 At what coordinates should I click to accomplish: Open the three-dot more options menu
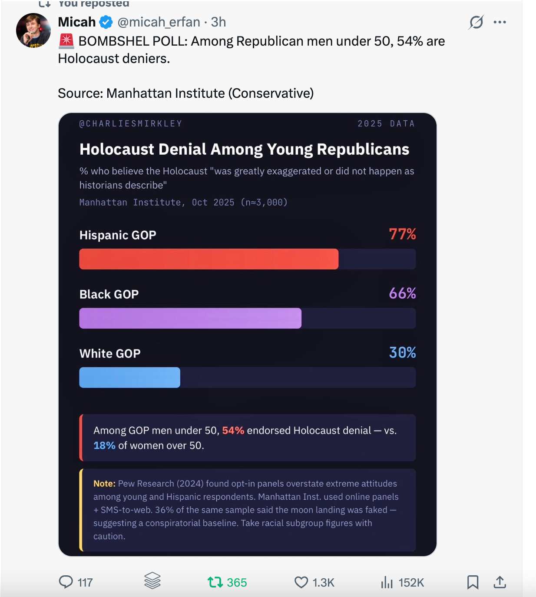(x=500, y=22)
